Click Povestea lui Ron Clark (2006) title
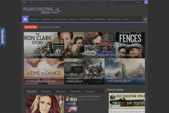 point(44,55)
